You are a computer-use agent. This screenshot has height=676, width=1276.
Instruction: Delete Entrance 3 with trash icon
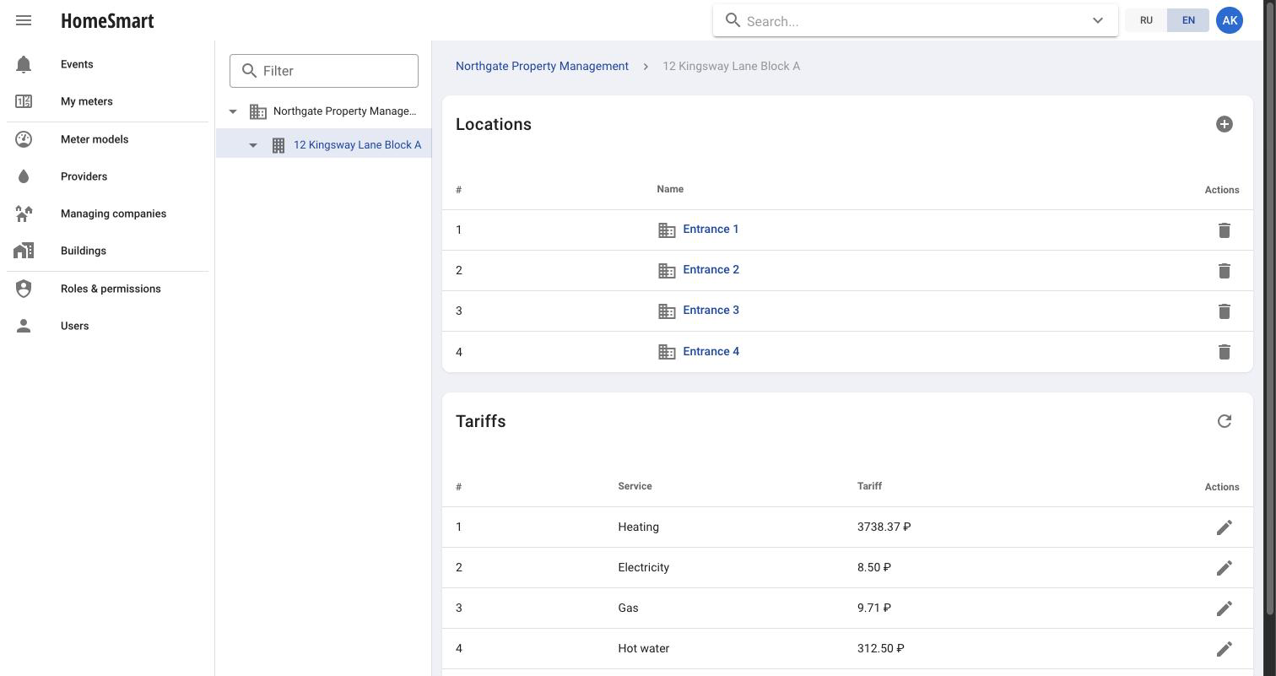1225,311
